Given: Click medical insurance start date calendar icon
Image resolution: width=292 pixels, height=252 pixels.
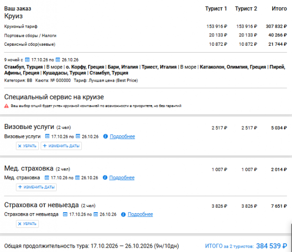Looking at the screenshot, I should (x=47, y=178).
